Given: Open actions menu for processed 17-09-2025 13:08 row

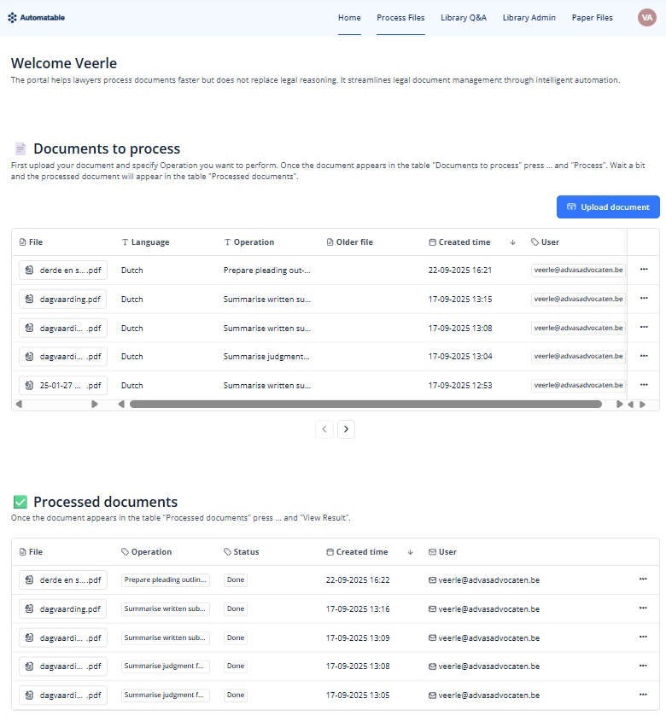Looking at the screenshot, I should pyautogui.click(x=643, y=666).
